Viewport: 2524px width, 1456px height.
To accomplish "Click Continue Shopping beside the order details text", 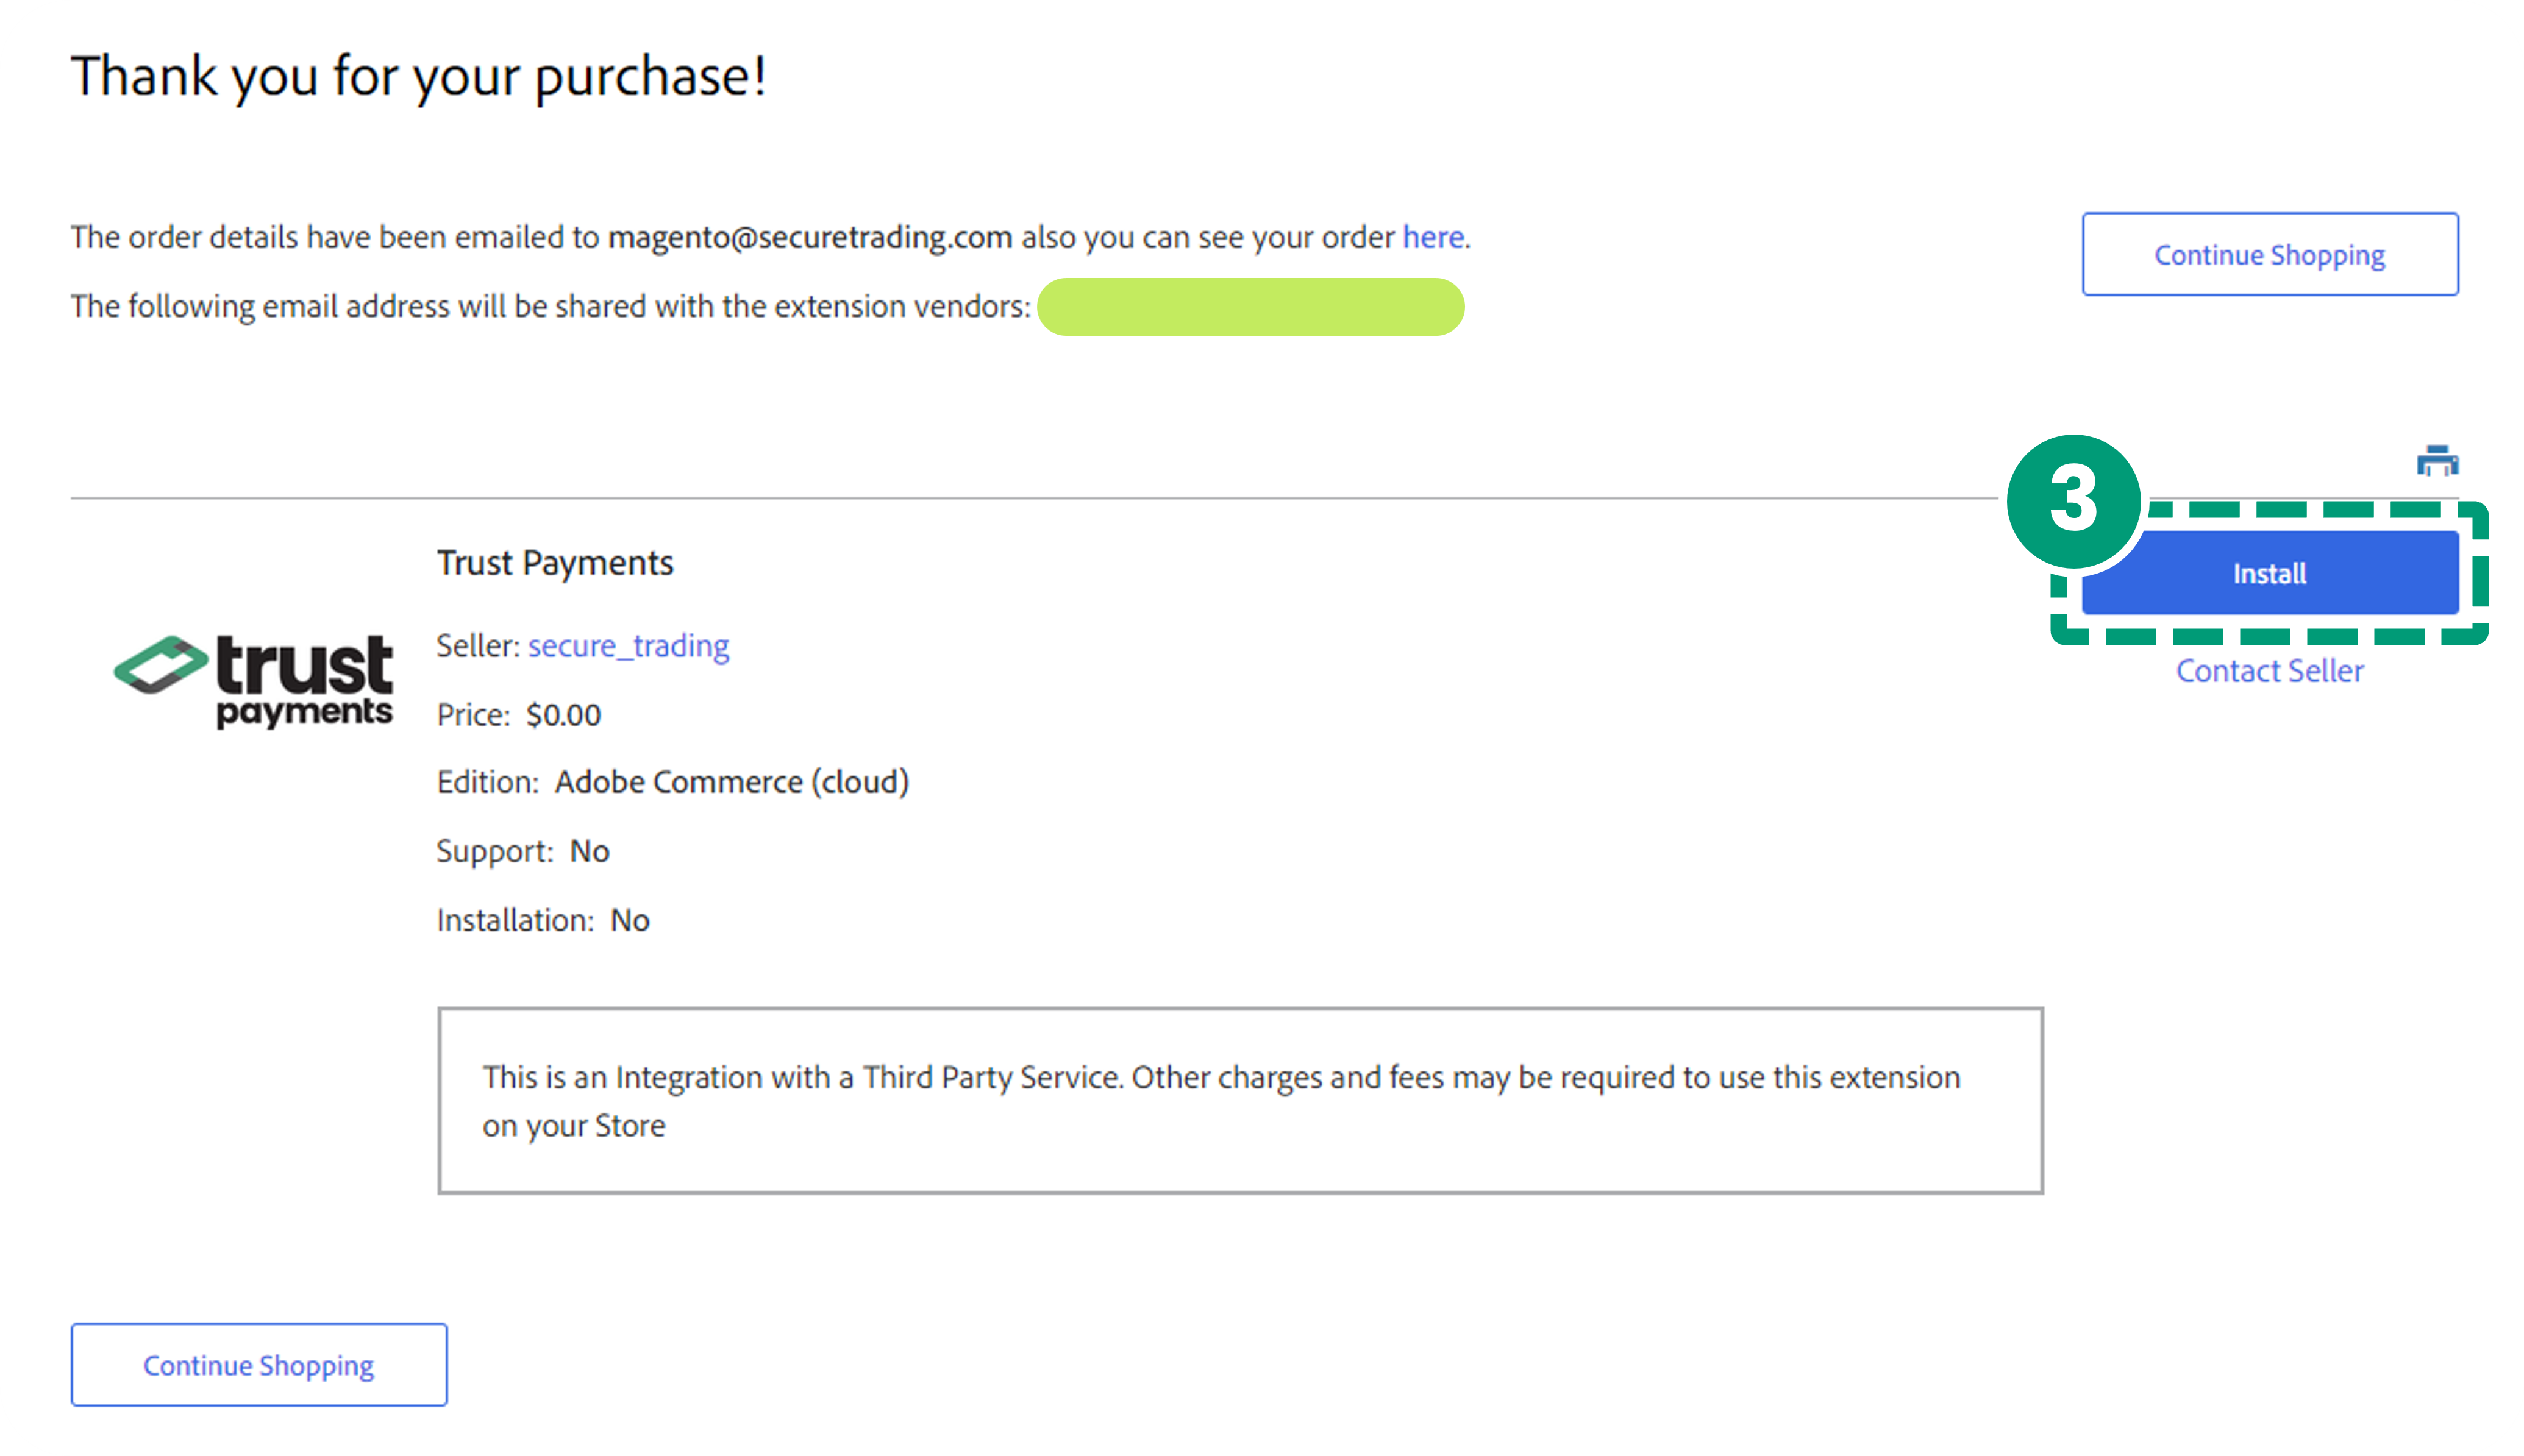I will (x=2269, y=255).
